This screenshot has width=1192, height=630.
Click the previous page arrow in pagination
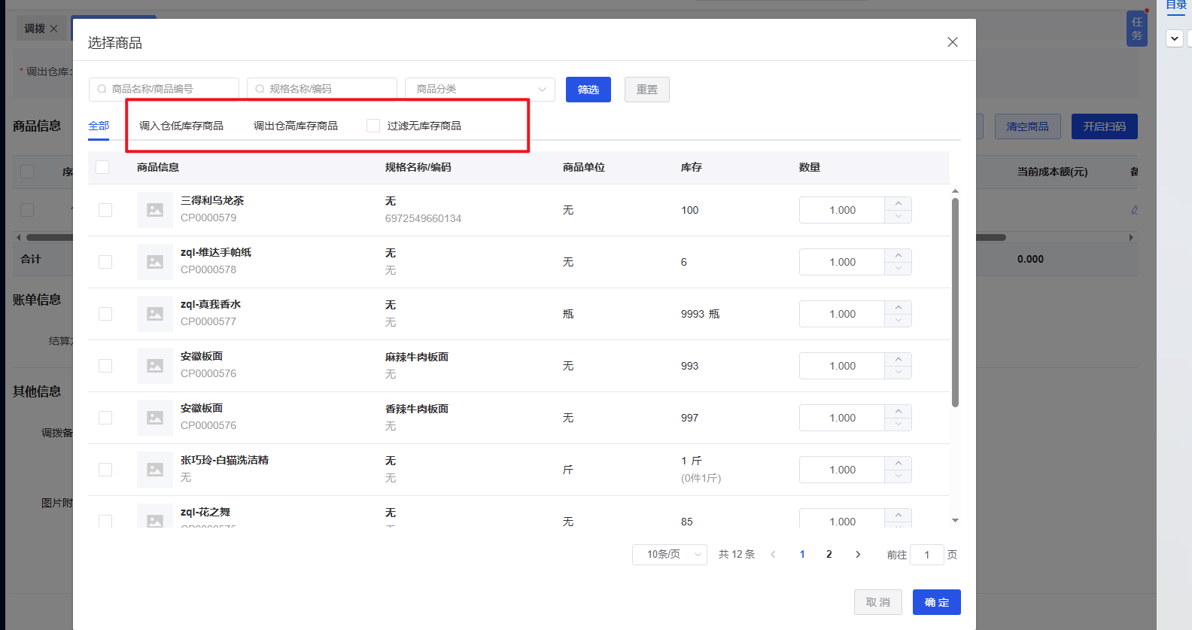774,554
